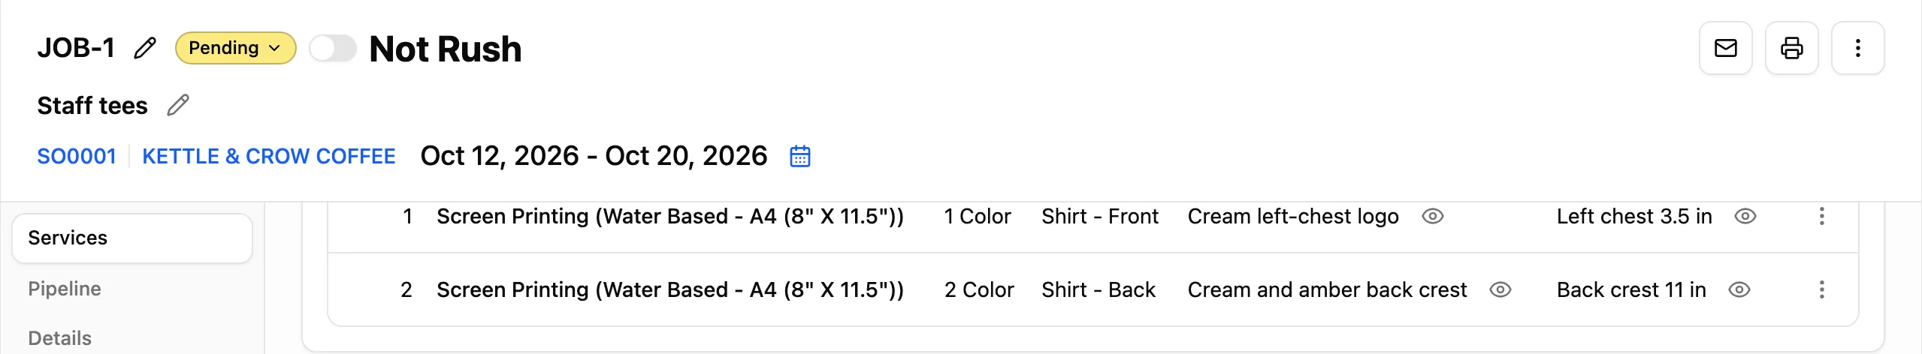Edit the JOB-1 name with pencil icon
This screenshot has width=1922, height=354.
point(145,48)
